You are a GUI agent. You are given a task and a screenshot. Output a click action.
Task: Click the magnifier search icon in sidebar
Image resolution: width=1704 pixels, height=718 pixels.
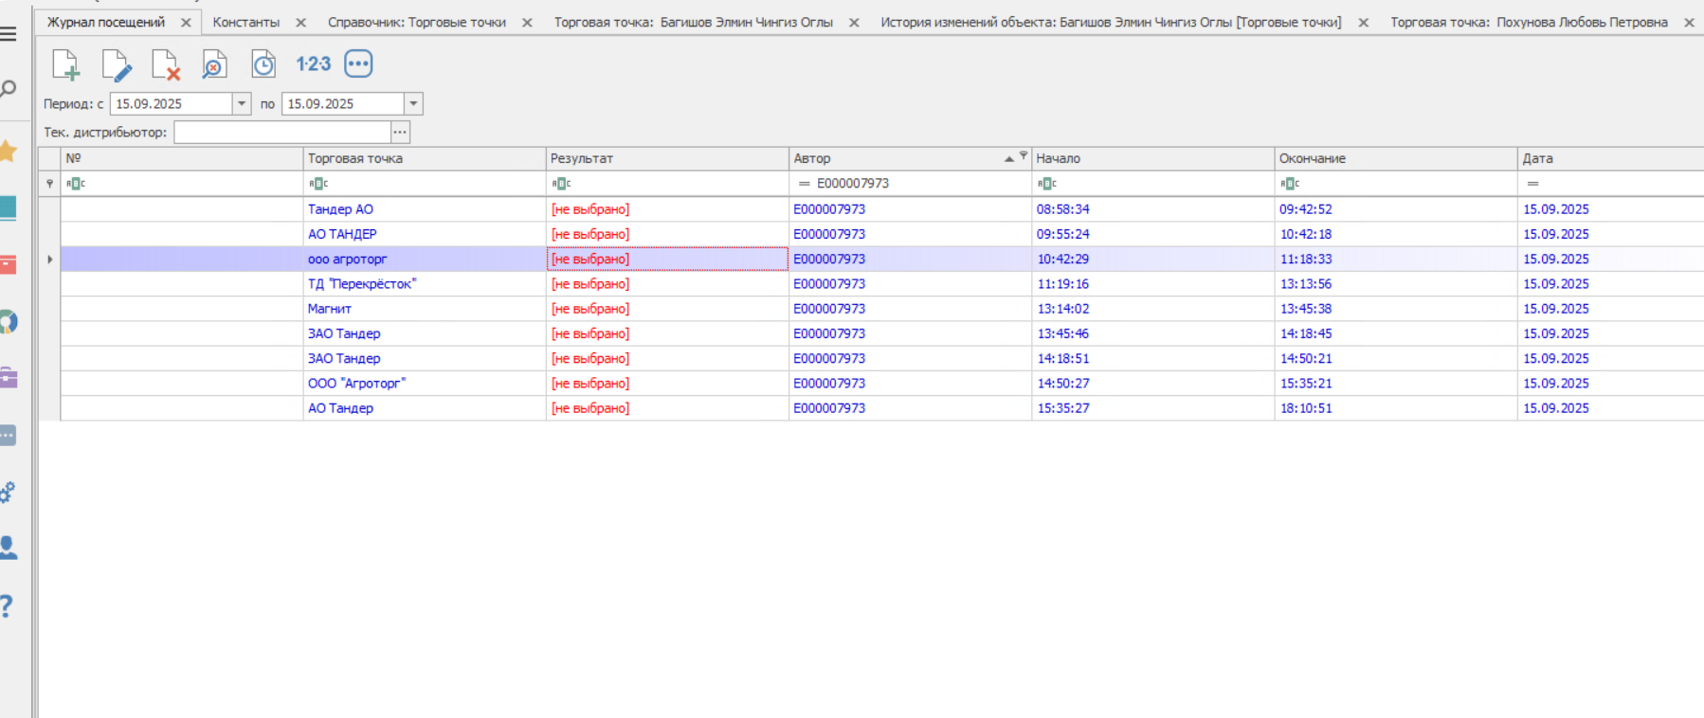click(x=9, y=90)
